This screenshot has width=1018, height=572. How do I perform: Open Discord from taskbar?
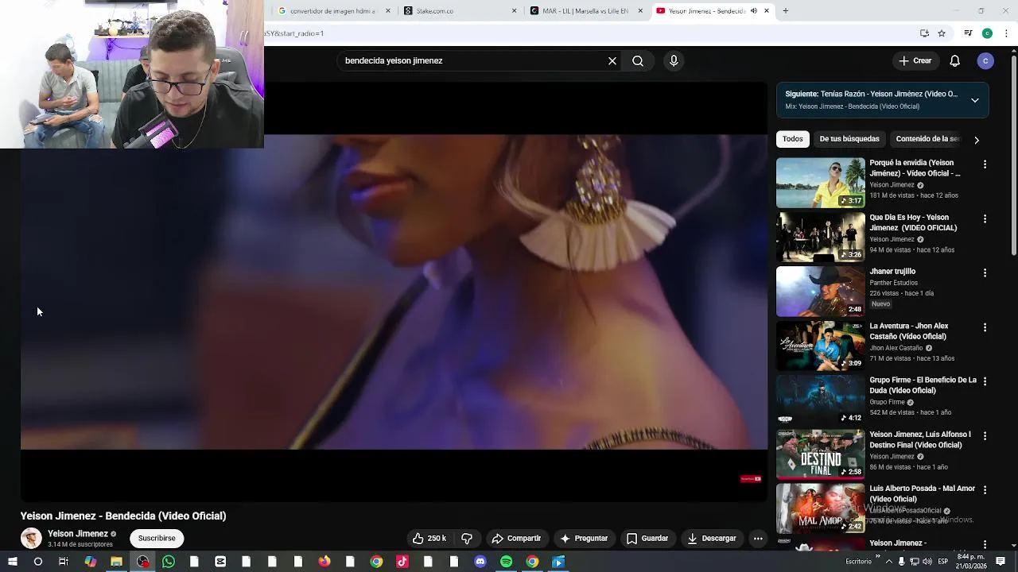480,562
